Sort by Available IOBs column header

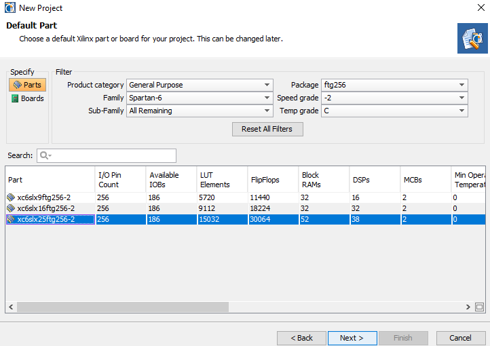[171, 180]
